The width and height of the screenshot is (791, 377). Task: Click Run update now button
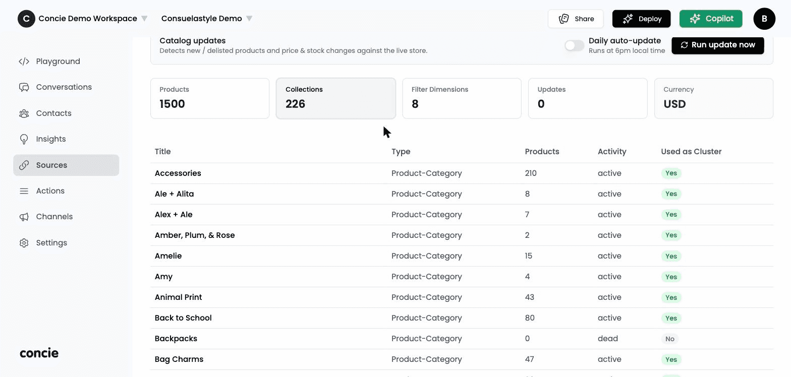pyautogui.click(x=718, y=45)
